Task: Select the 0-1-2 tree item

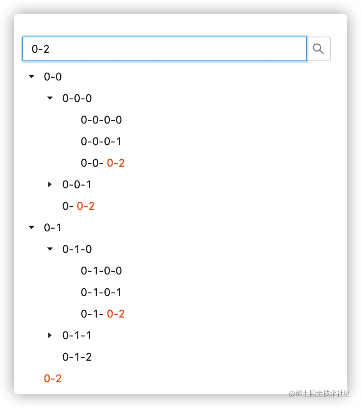Action: (77, 357)
